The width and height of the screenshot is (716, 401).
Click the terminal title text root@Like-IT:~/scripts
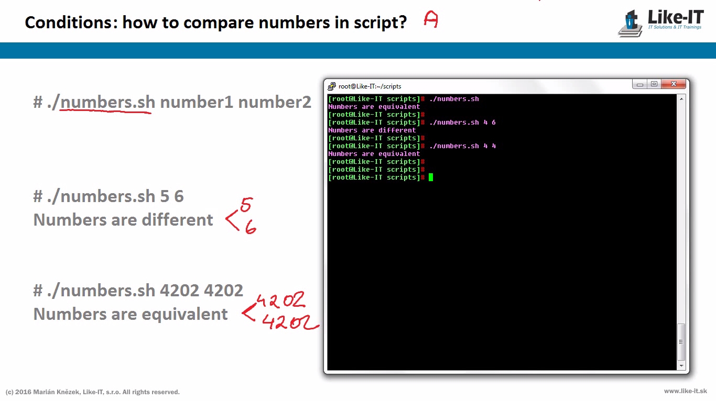tap(370, 86)
